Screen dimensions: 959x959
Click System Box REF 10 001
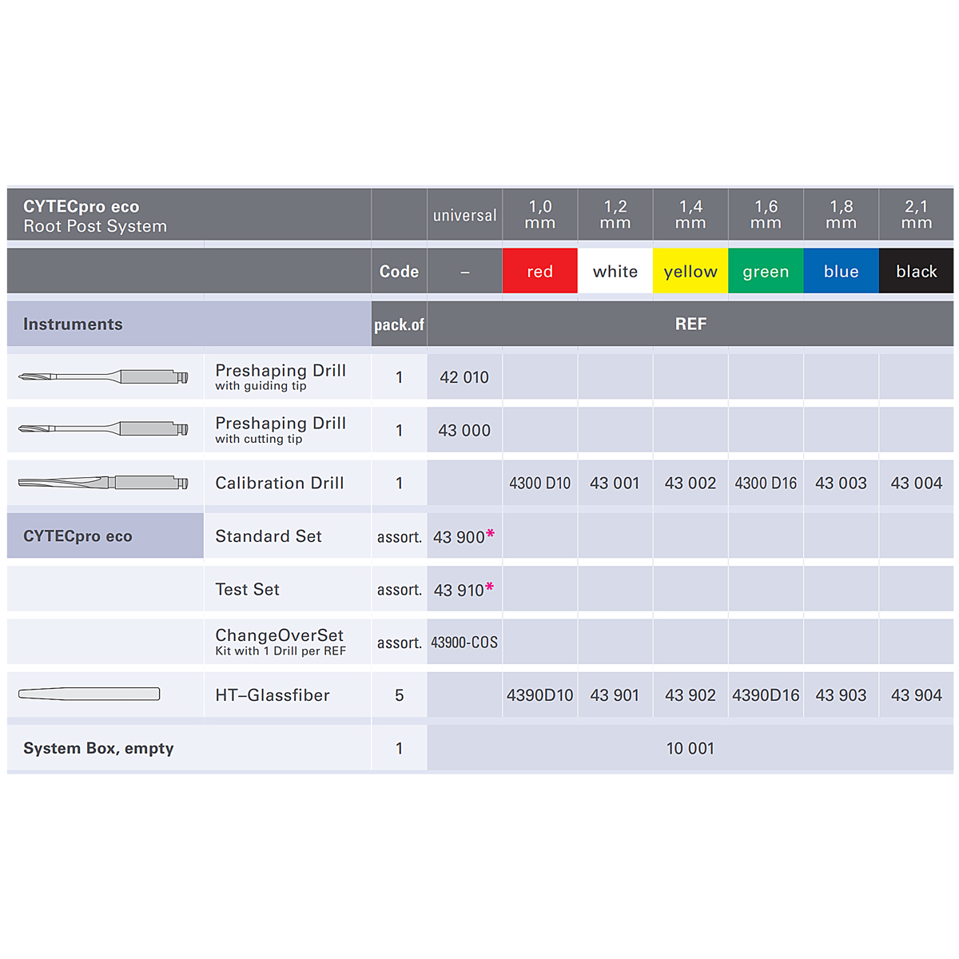pos(690,749)
